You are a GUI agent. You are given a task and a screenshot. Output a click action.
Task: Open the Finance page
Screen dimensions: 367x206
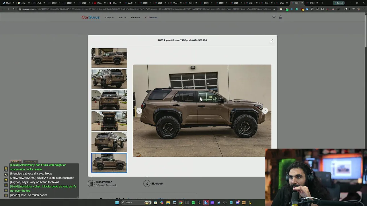click(x=136, y=17)
